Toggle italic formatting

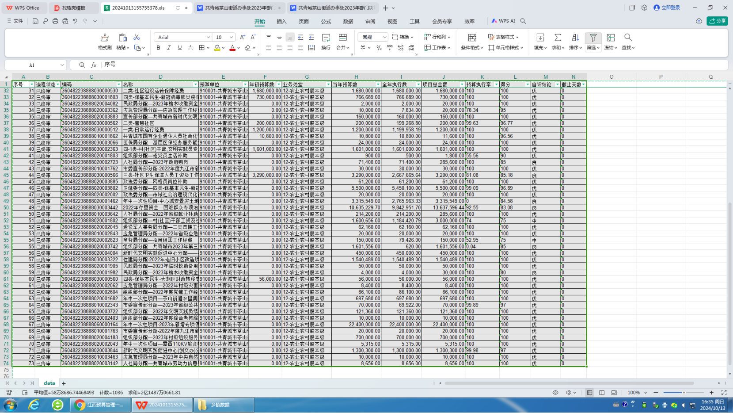click(169, 48)
